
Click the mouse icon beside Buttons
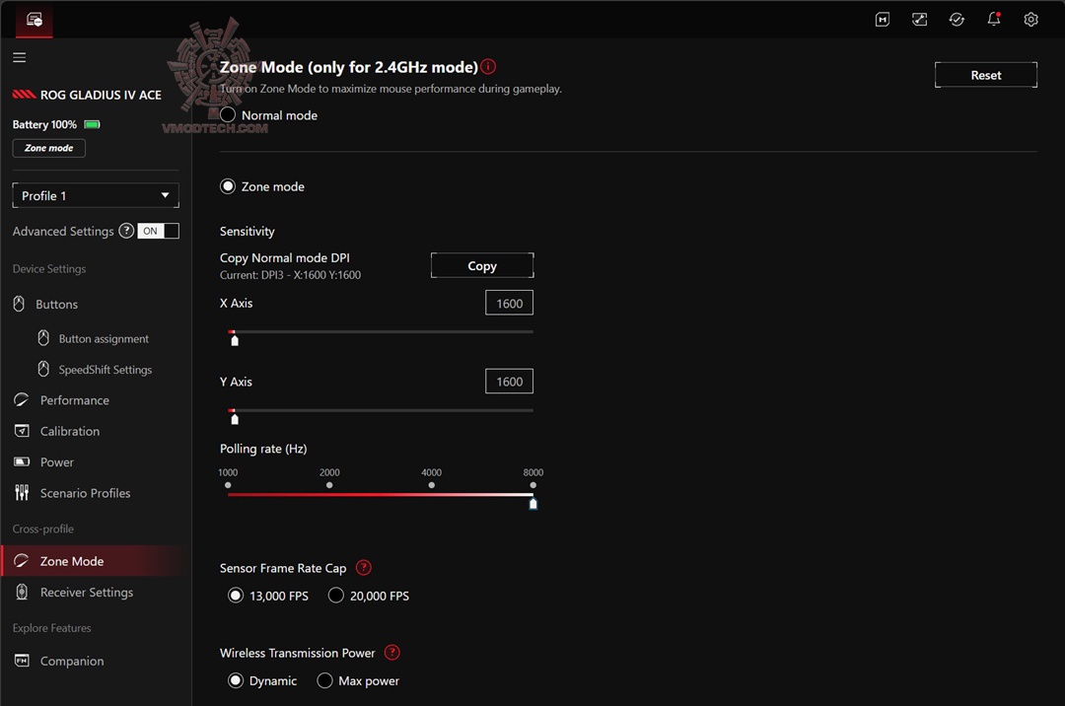(19, 304)
